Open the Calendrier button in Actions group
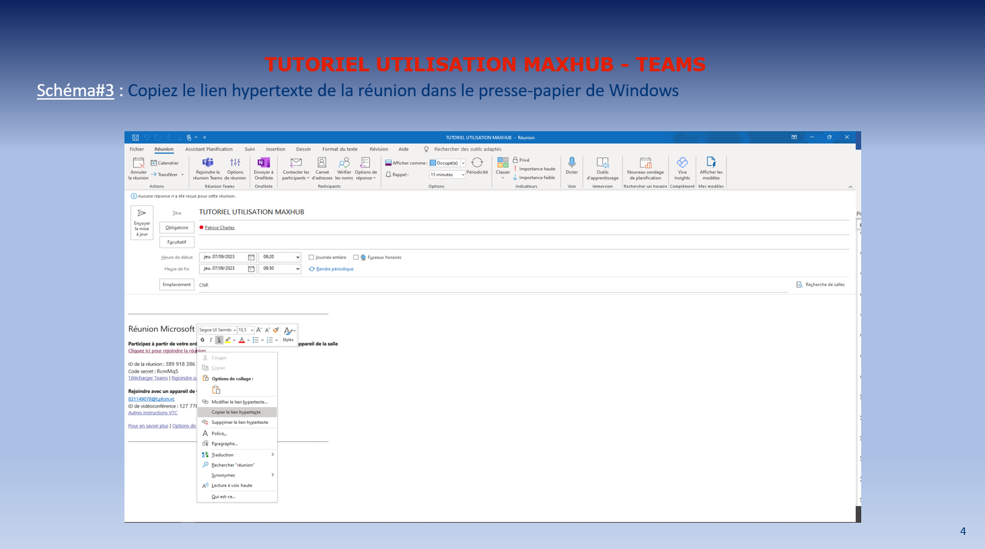 pos(165,163)
